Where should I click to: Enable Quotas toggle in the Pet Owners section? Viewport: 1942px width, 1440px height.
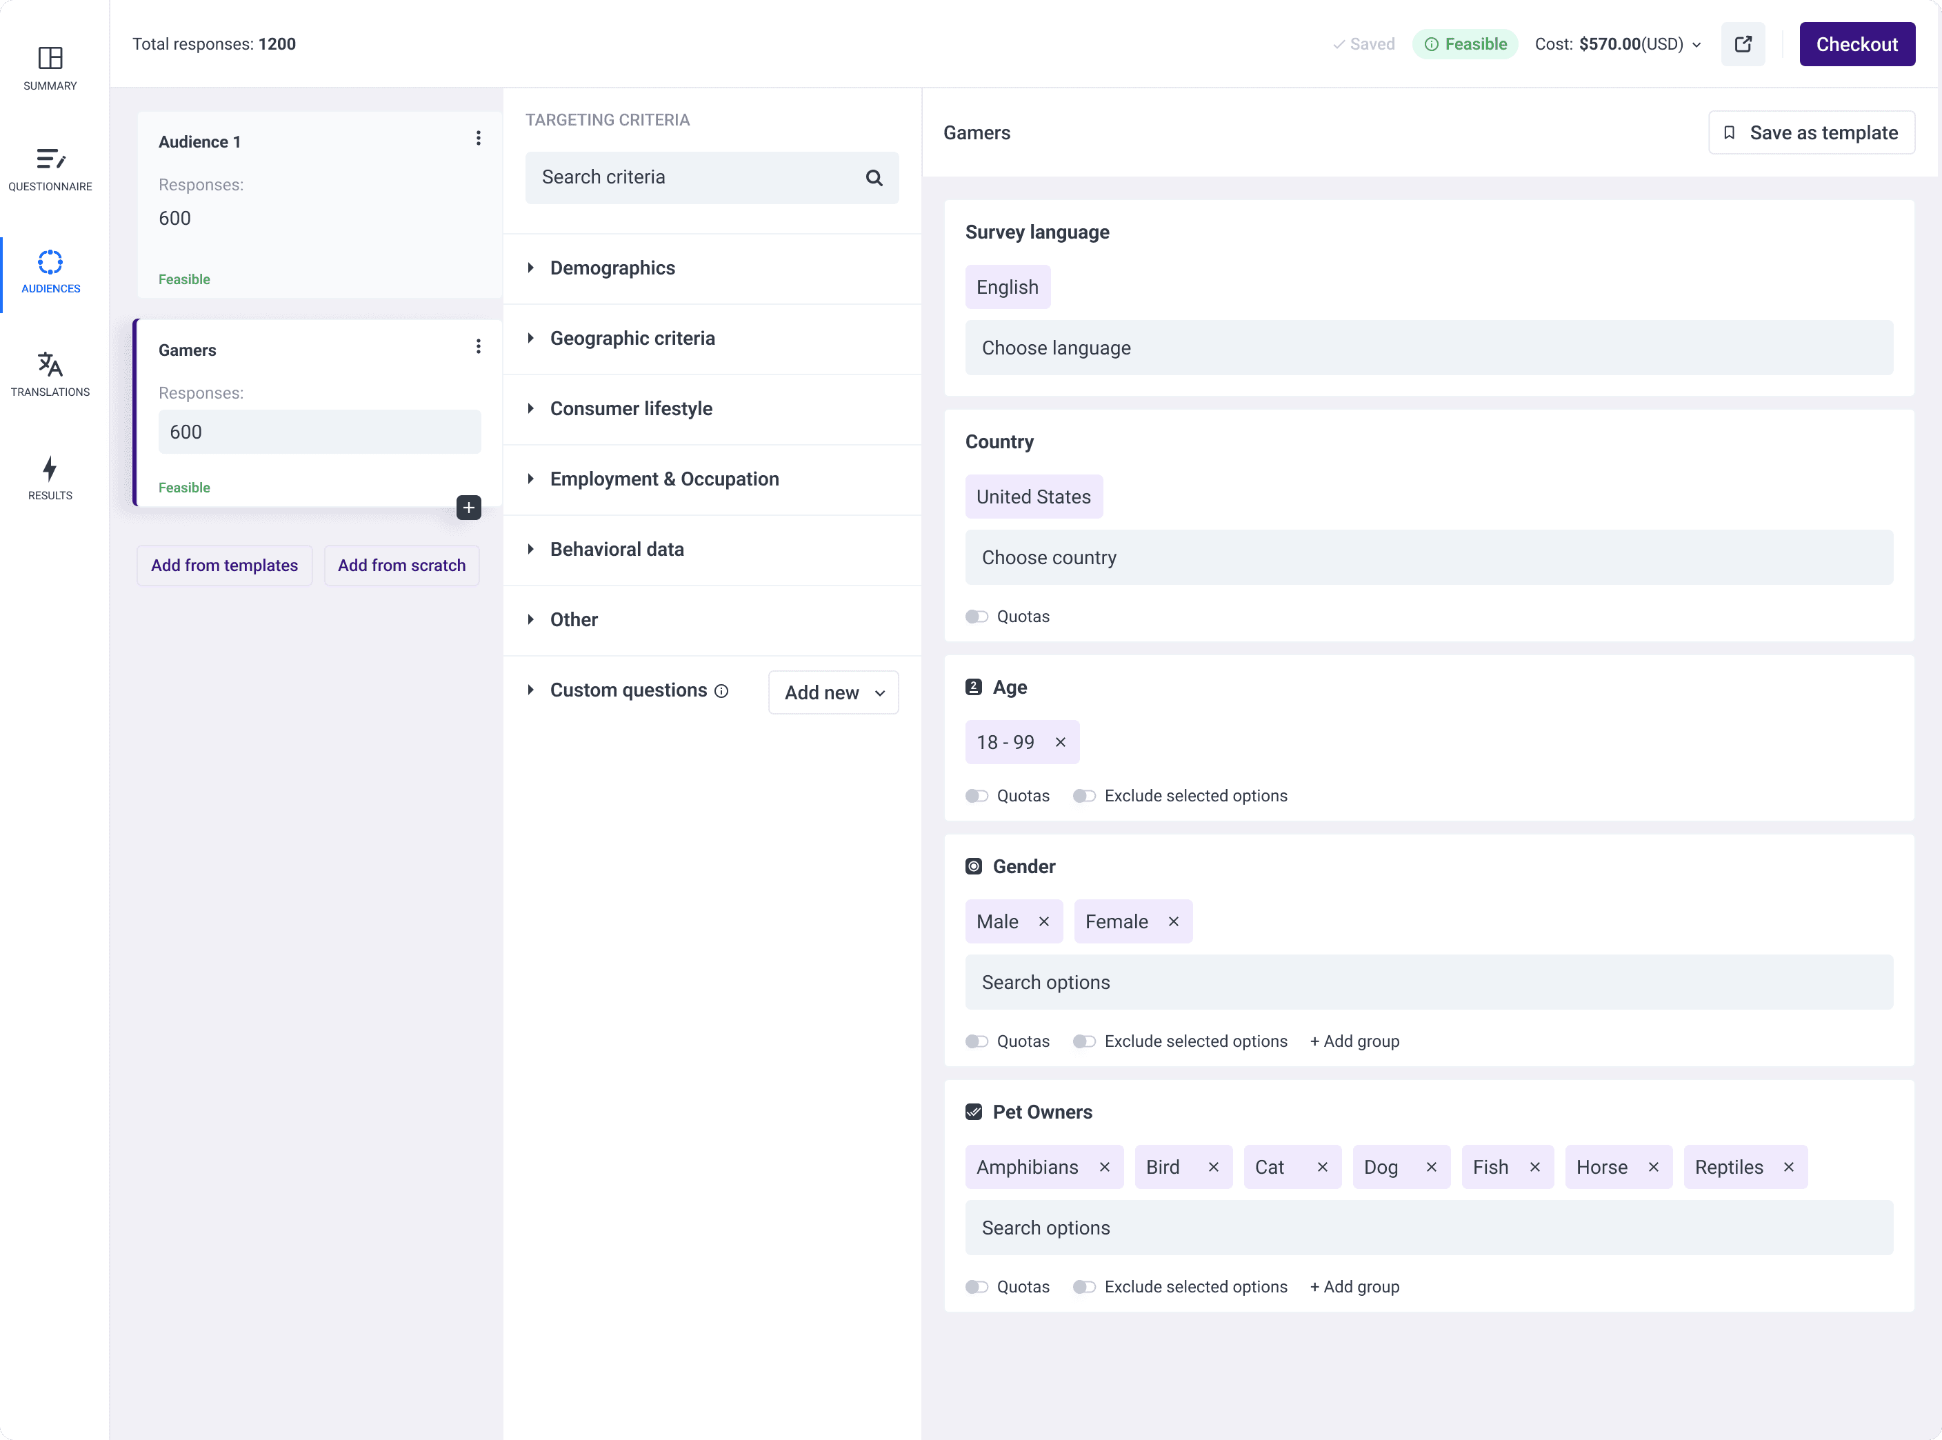tap(977, 1287)
